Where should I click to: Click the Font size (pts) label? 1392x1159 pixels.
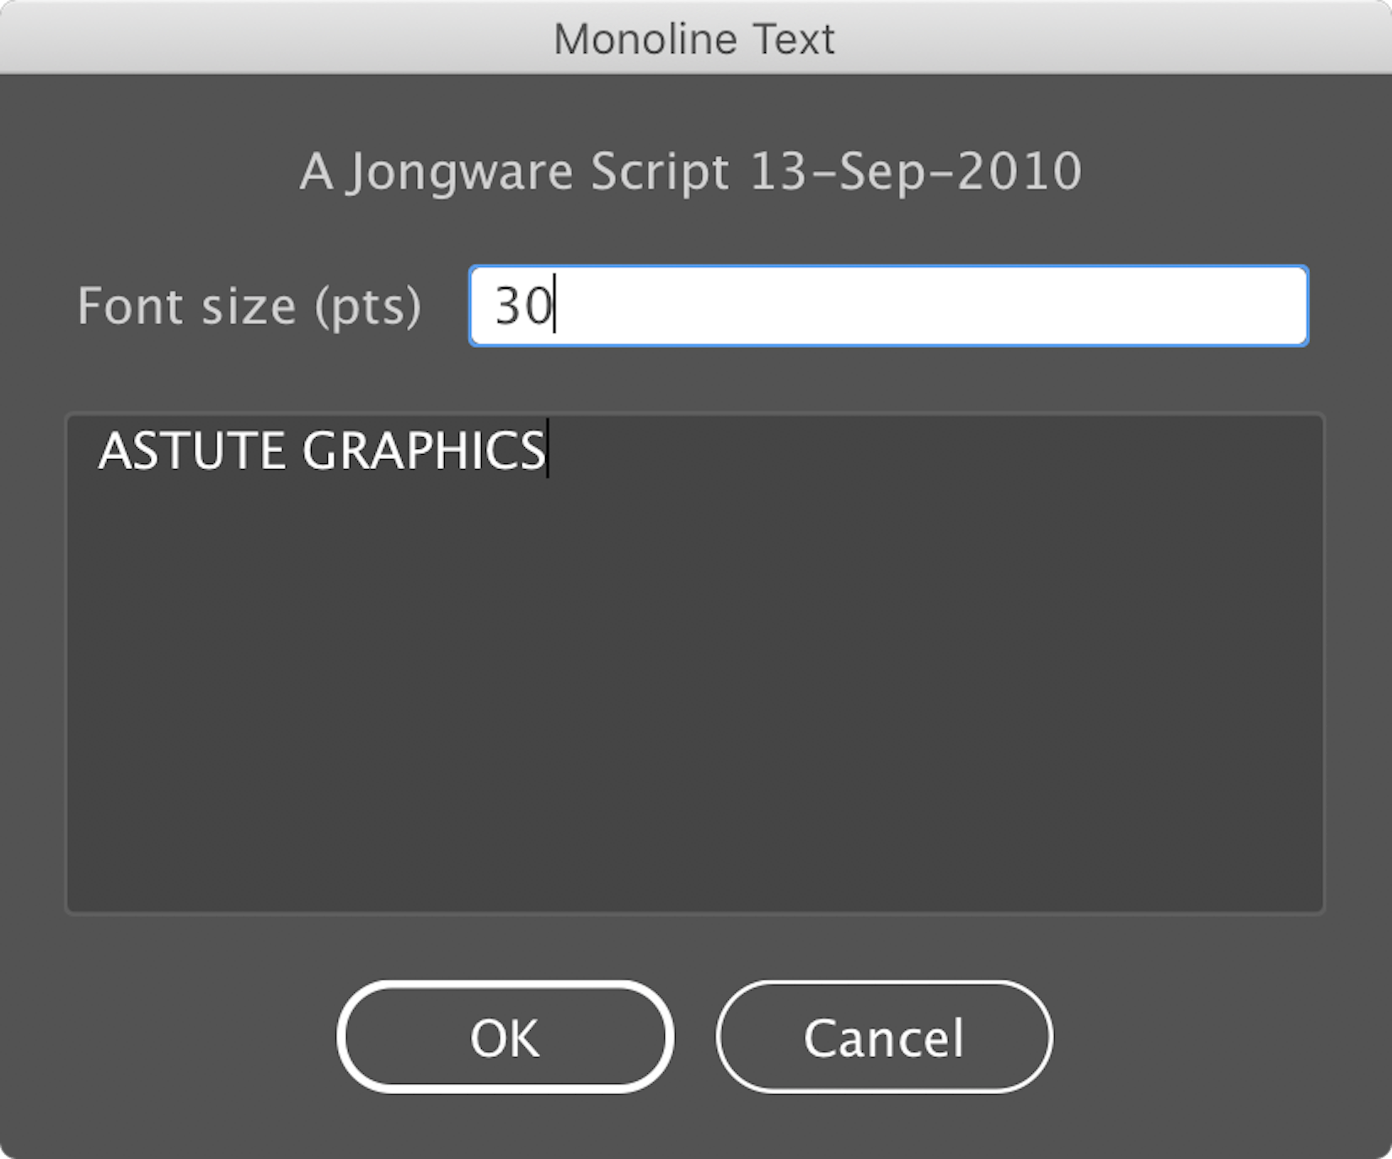(x=249, y=306)
